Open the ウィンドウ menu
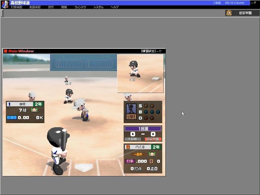260x195 pixels. (x=80, y=7)
